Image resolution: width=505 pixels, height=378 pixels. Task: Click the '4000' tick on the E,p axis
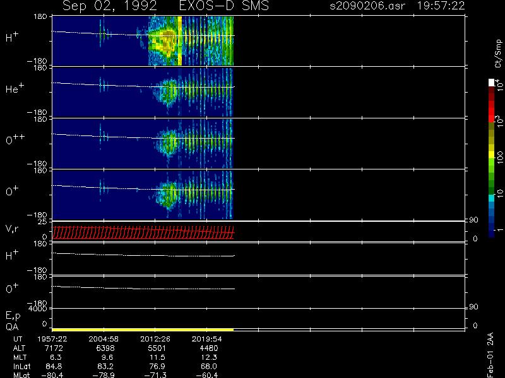38,309
